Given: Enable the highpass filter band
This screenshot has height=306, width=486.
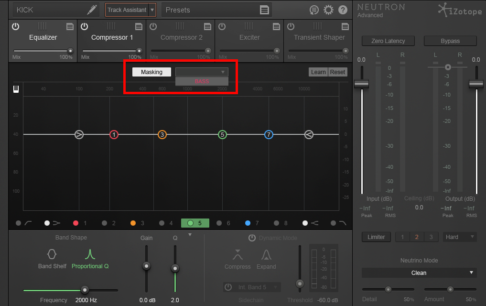Looking at the screenshot, I should [23, 223].
